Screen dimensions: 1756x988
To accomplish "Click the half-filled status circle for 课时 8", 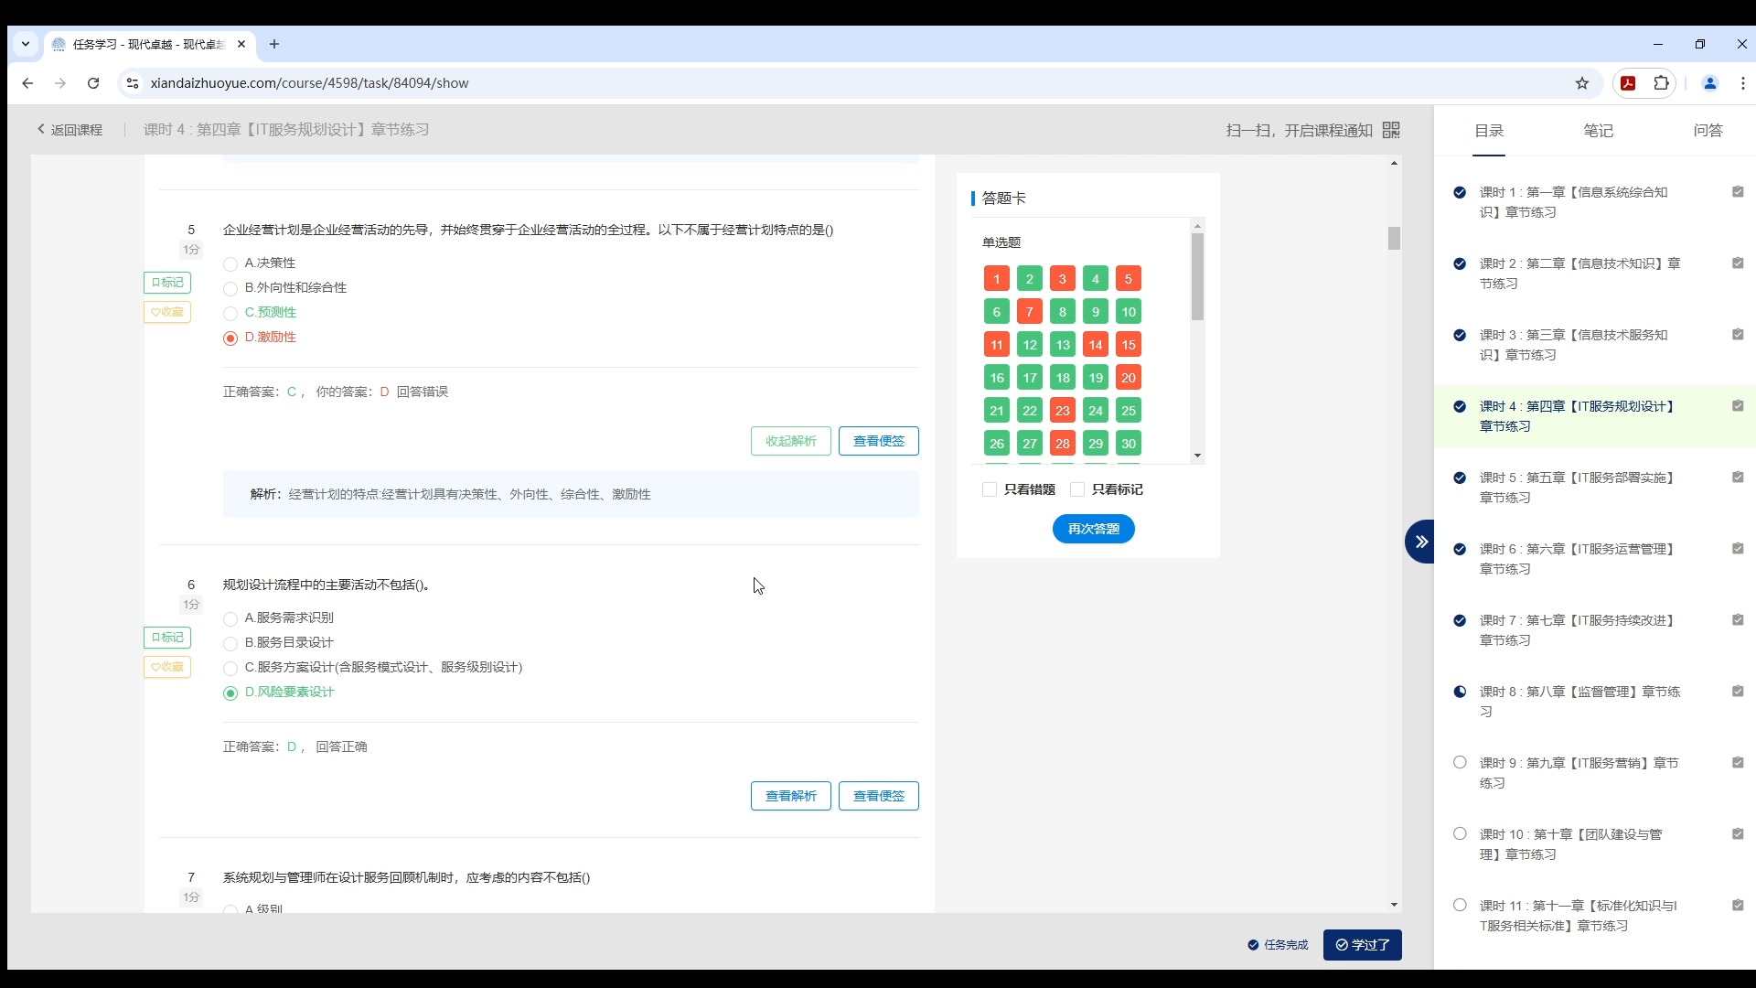I will coord(1460,692).
